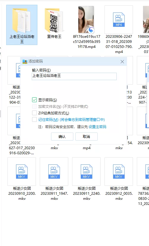The height and width of the screenshot is (246, 149).
Task: Close the 添加密码 dialog
Action: [x=122, y=62]
